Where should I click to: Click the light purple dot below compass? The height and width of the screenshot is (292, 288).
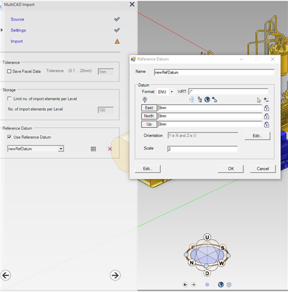207,285
